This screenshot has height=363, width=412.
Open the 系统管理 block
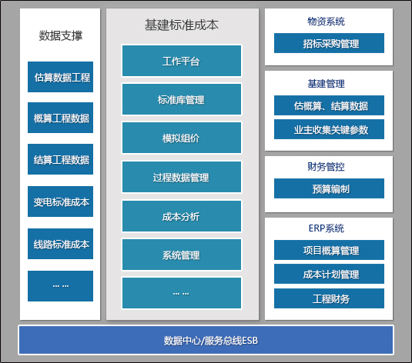182,255
